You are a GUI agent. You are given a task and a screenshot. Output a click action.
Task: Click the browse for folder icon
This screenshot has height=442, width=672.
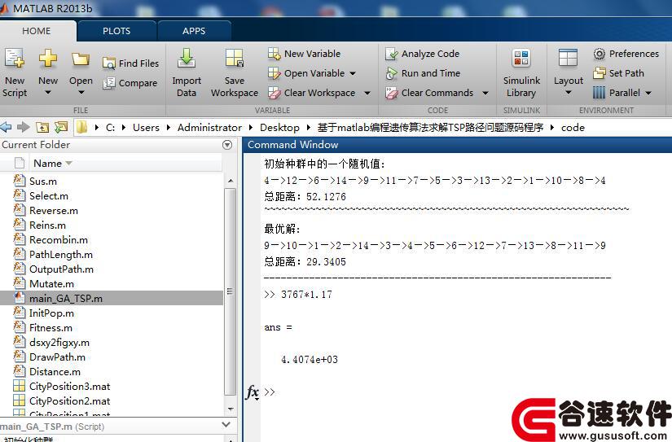click(61, 127)
